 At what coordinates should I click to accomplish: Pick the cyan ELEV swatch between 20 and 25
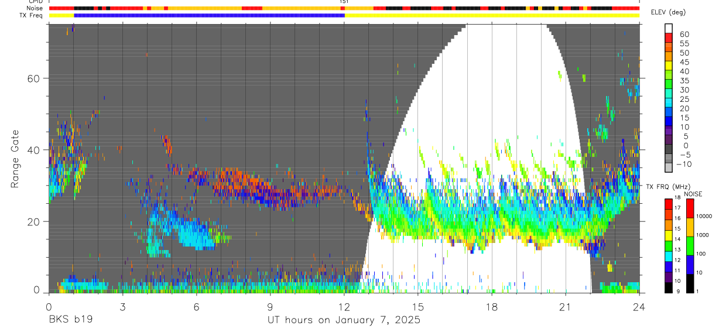tap(669, 104)
